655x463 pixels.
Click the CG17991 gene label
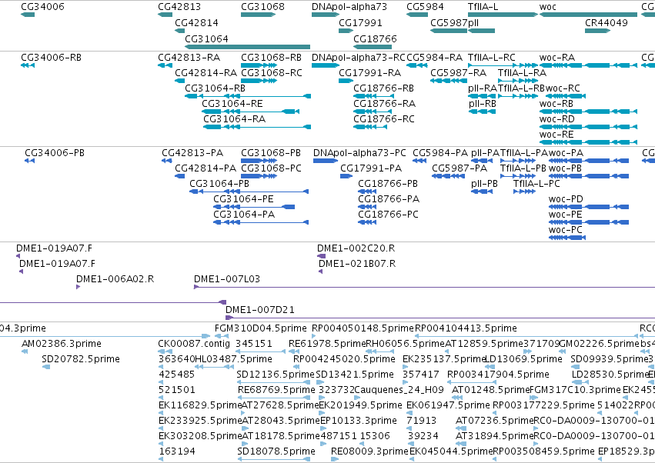click(360, 22)
